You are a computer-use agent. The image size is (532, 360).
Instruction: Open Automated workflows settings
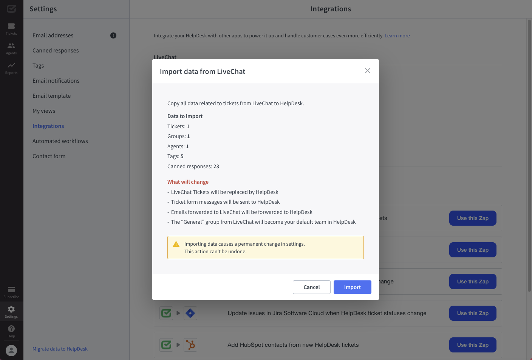pyautogui.click(x=60, y=141)
